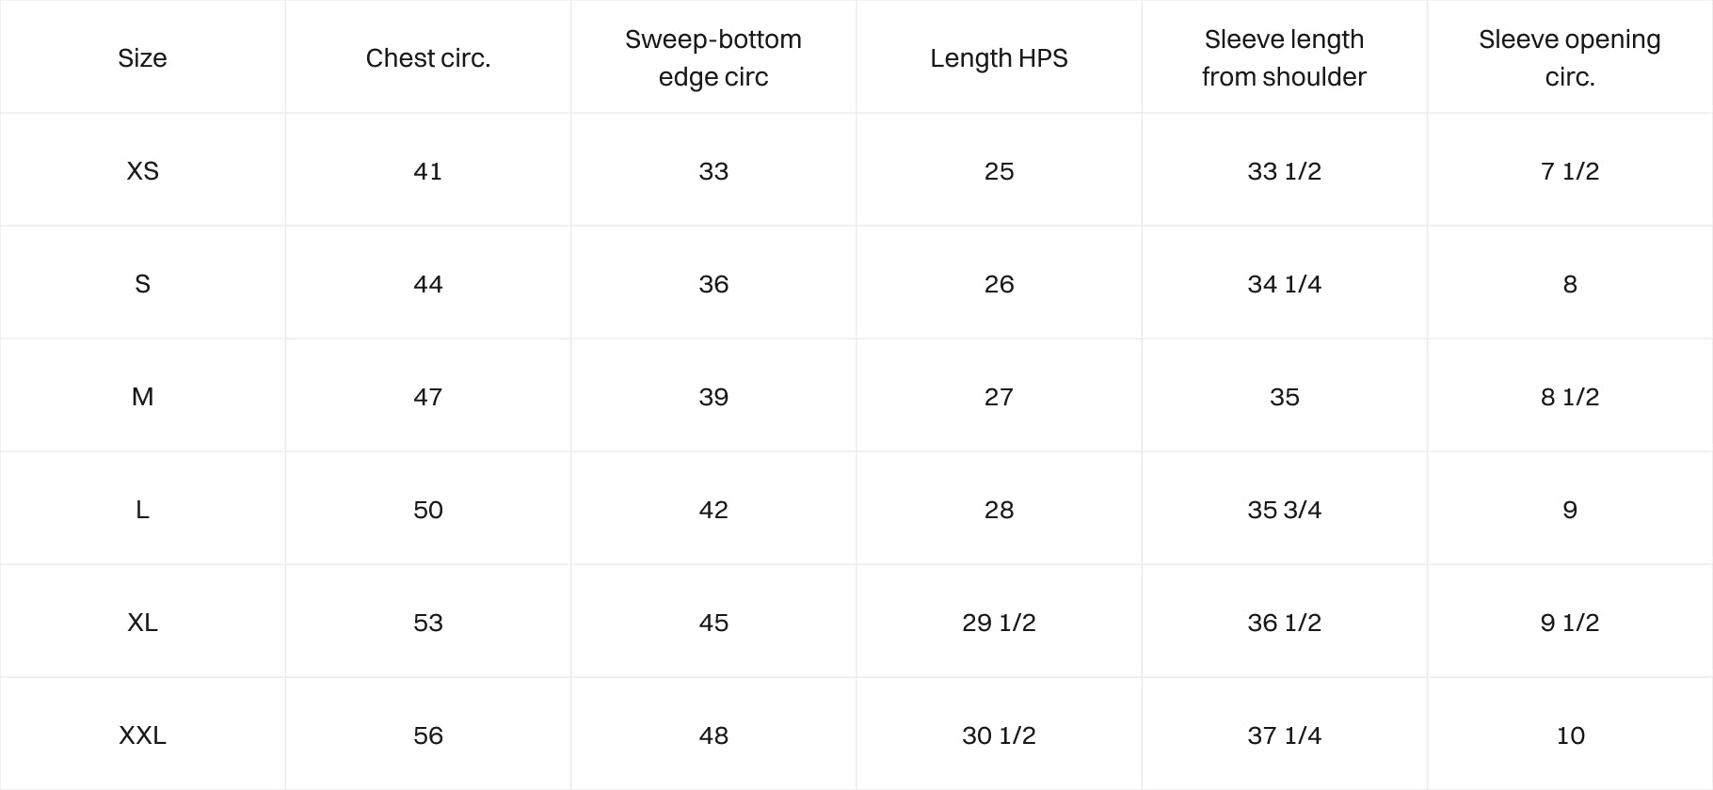1713x790 pixels.
Task: Click the XS size row label
Action: (142, 171)
